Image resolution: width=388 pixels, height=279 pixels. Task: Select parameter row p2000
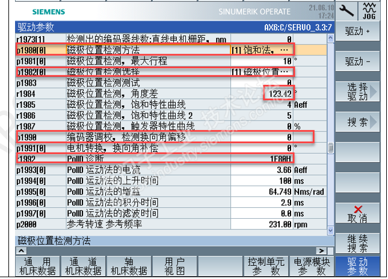[171, 224]
